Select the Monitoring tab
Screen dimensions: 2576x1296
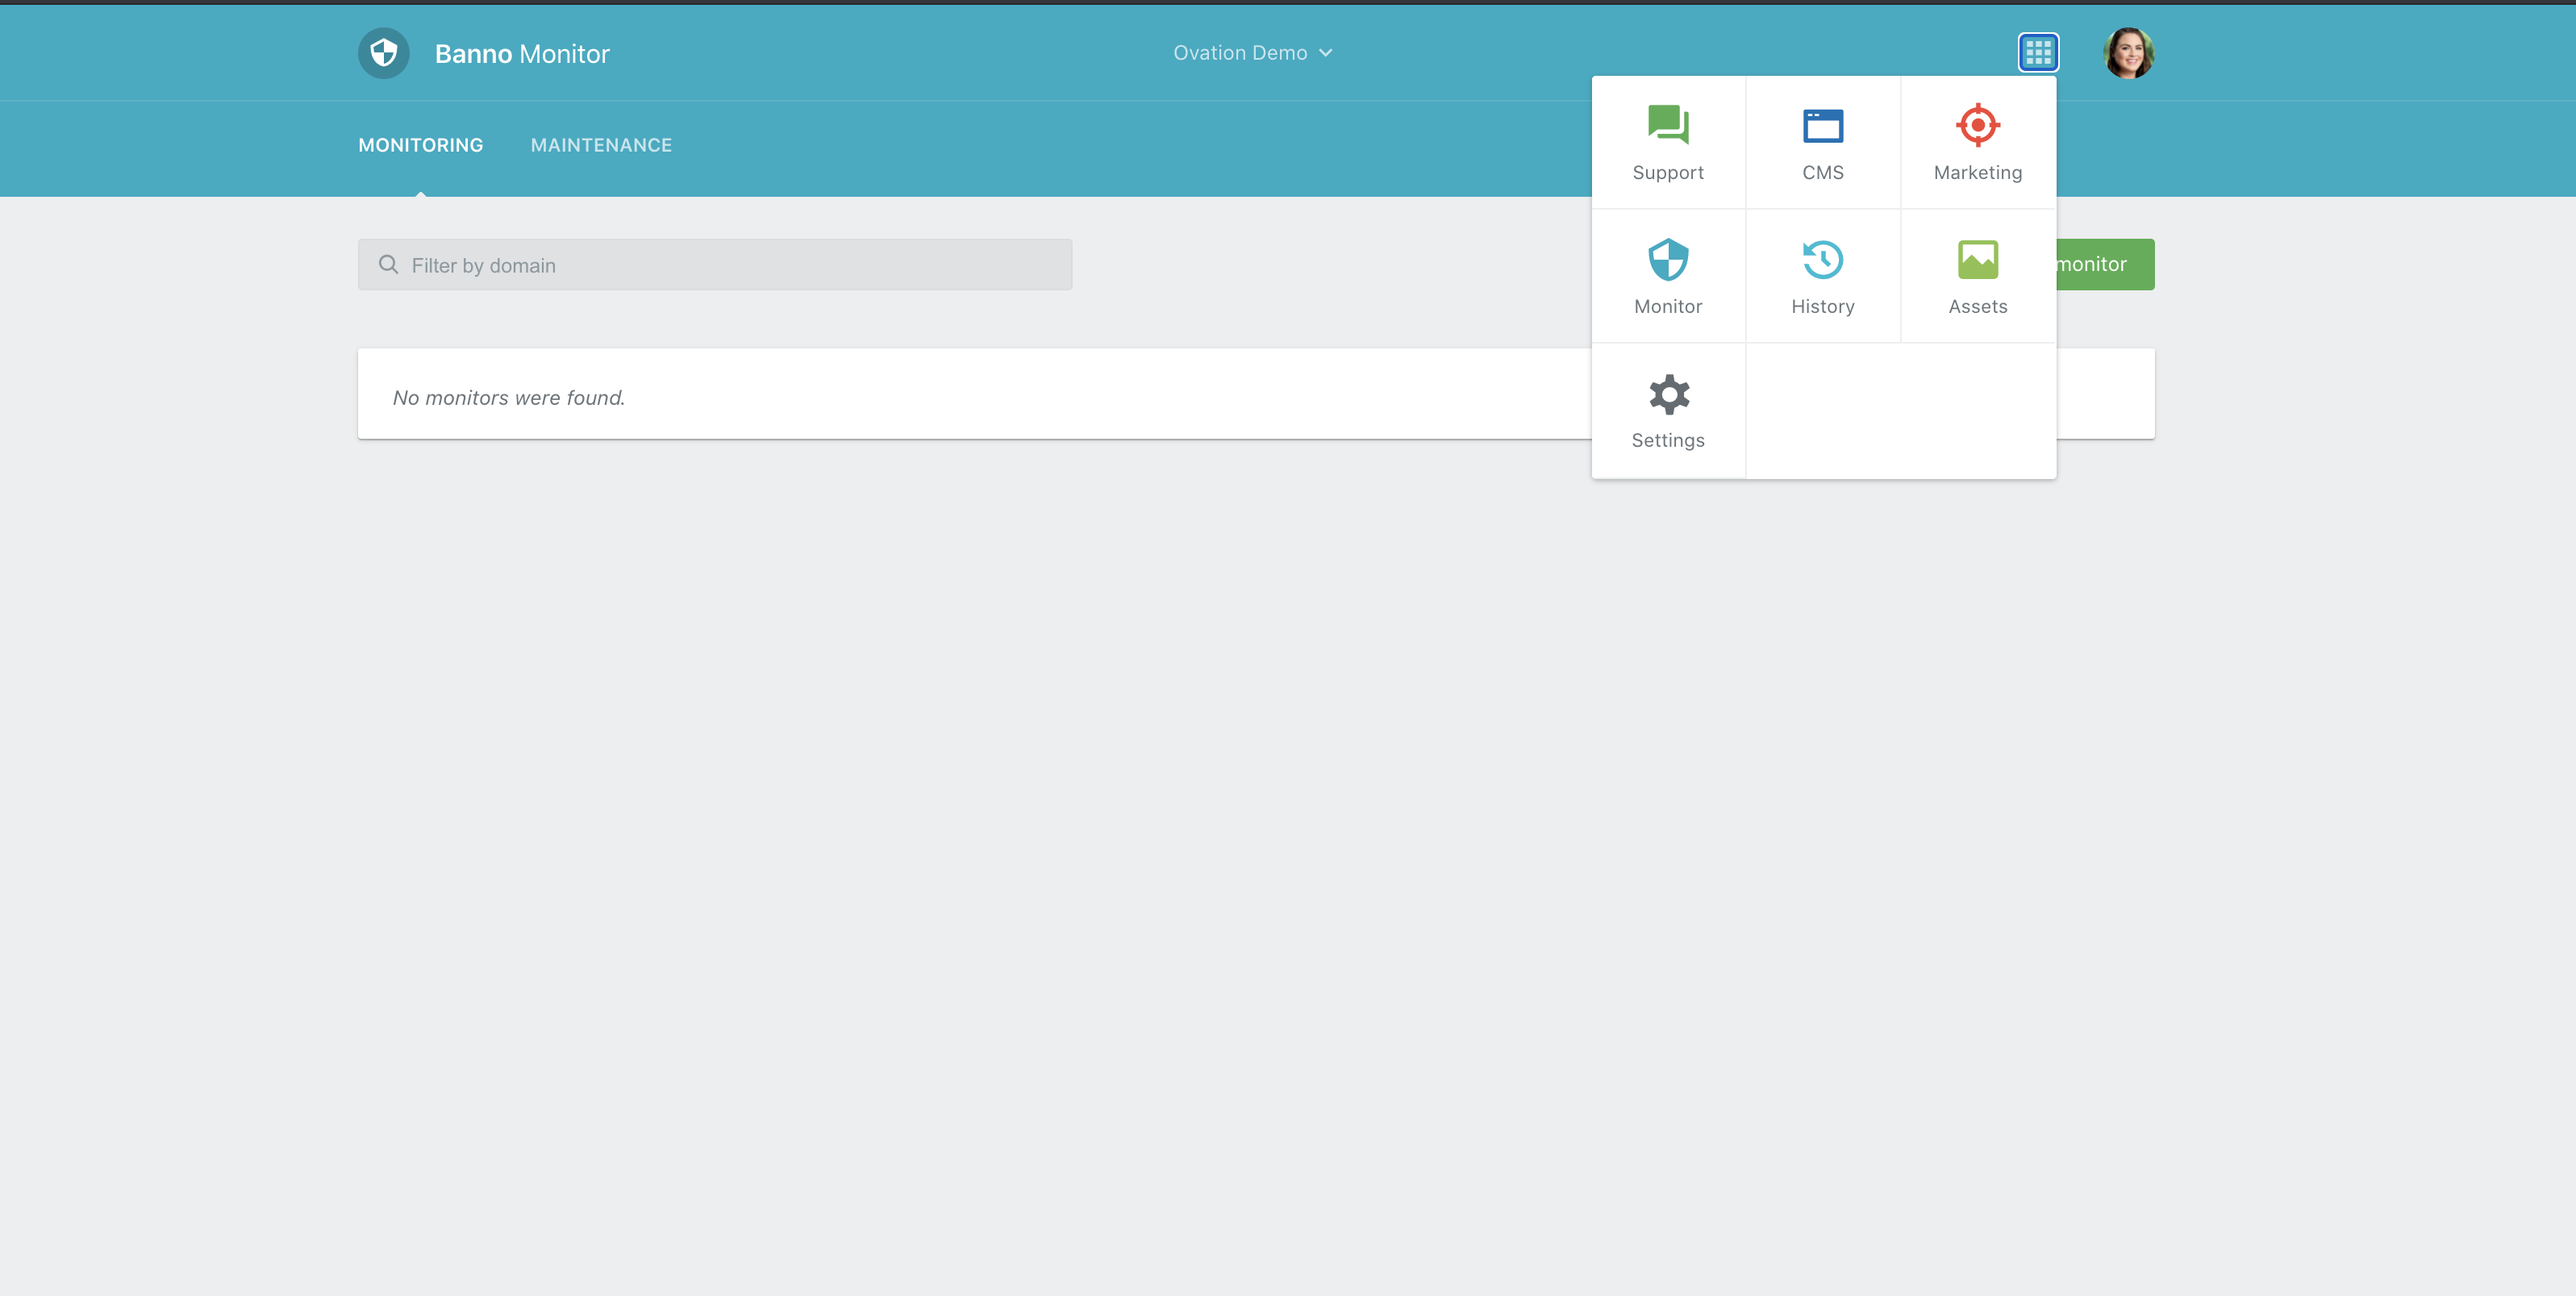click(x=420, y=145)
